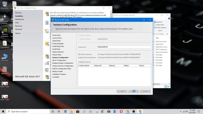Select Planning in Installation Center sidebar
The width and height of the screenshot is (203, 114).
18,13
